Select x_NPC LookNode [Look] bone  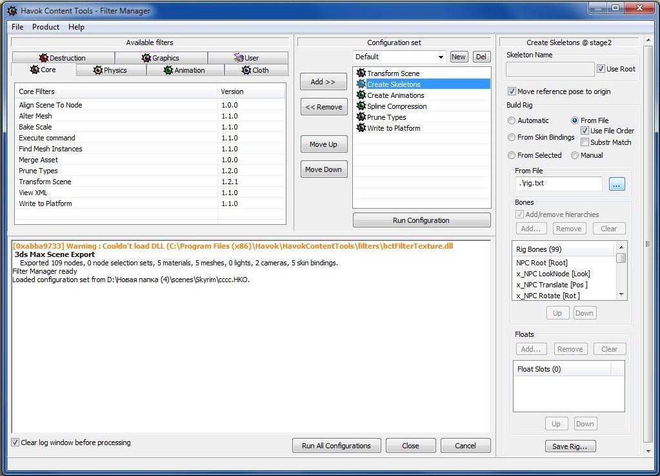pos(565,274)
